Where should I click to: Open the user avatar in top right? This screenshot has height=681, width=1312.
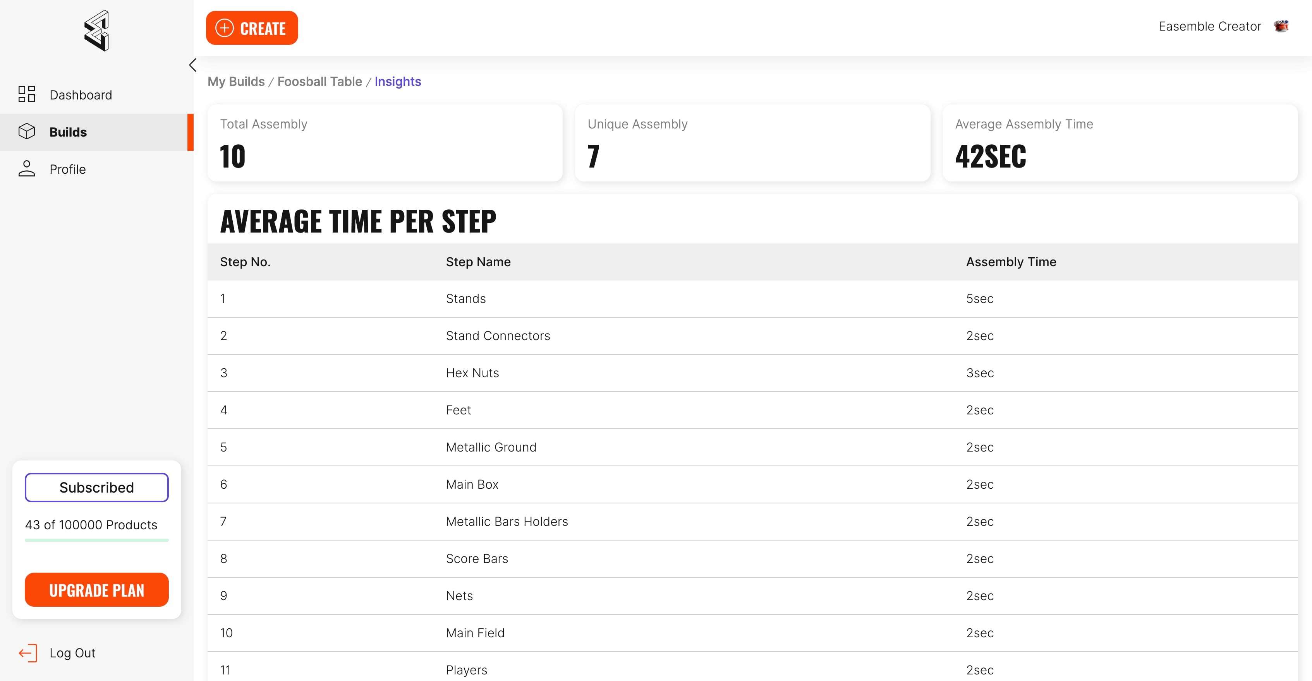[1281, 26]
